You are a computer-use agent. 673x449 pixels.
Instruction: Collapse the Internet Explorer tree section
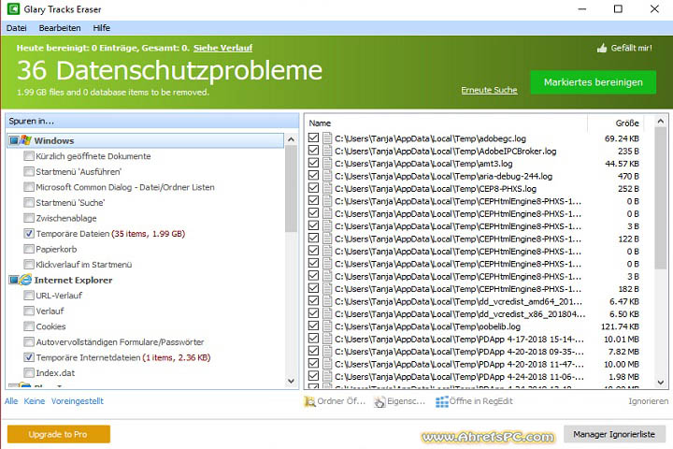[x=11, y=280]
